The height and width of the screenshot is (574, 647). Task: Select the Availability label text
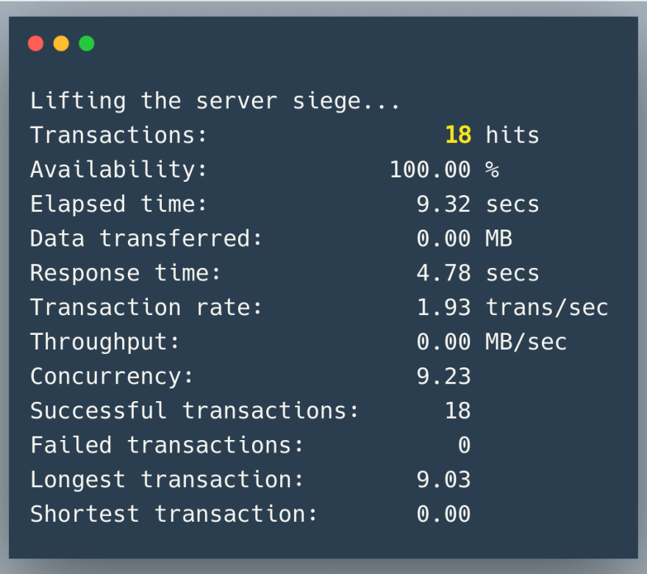118,170
